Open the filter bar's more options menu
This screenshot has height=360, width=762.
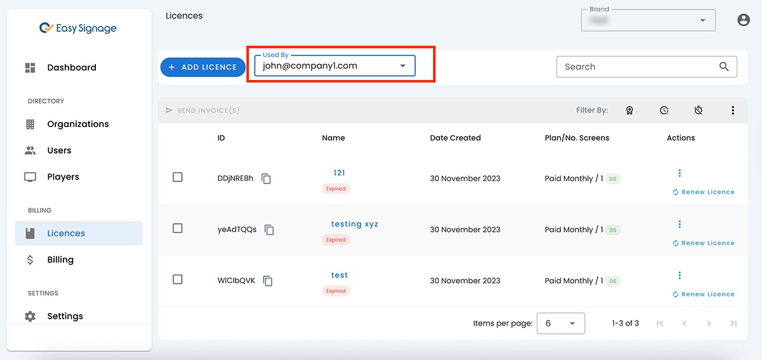[x=733, y=110]
